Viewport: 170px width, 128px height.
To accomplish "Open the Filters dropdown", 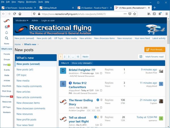I will pos(65,63).
